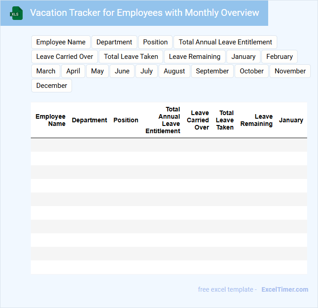Select the January tag button

point(243,57)
